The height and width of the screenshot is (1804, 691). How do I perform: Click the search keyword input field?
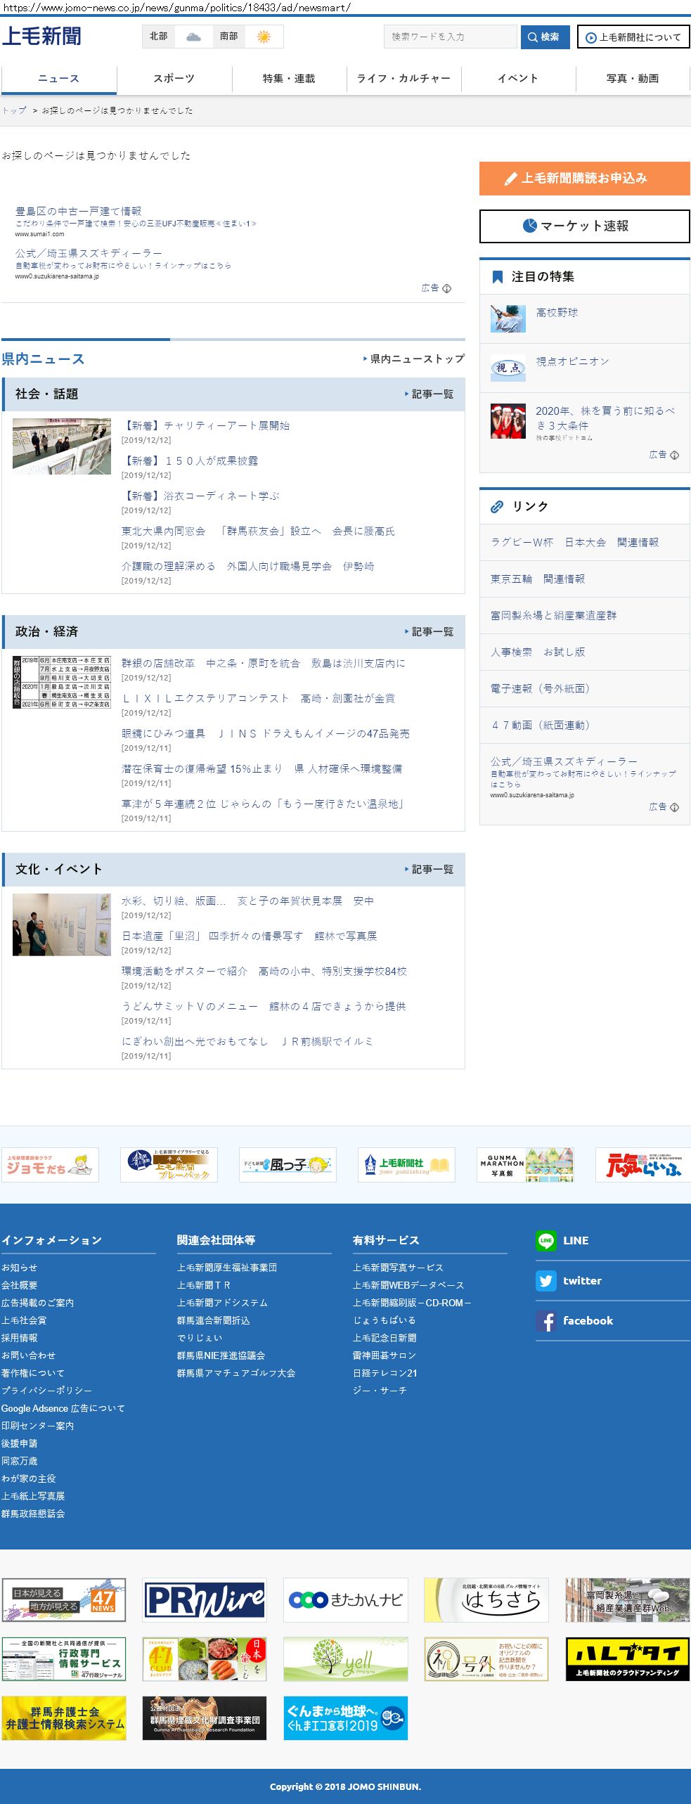450,37
